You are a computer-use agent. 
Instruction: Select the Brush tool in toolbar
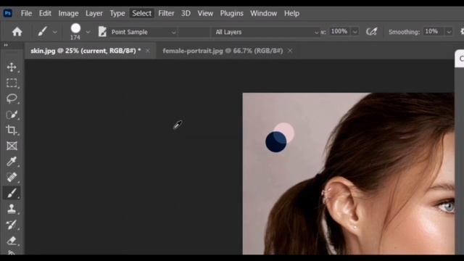[x=12, y=193]
